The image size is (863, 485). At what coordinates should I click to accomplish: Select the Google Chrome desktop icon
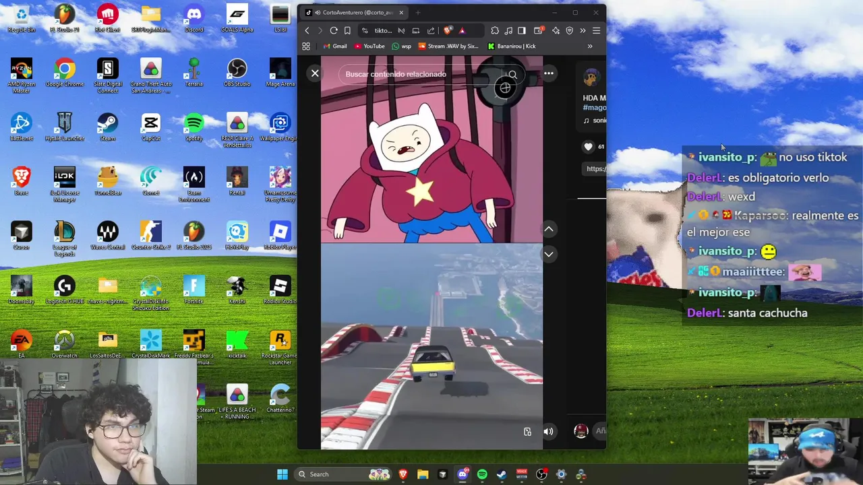pos(65,73)
